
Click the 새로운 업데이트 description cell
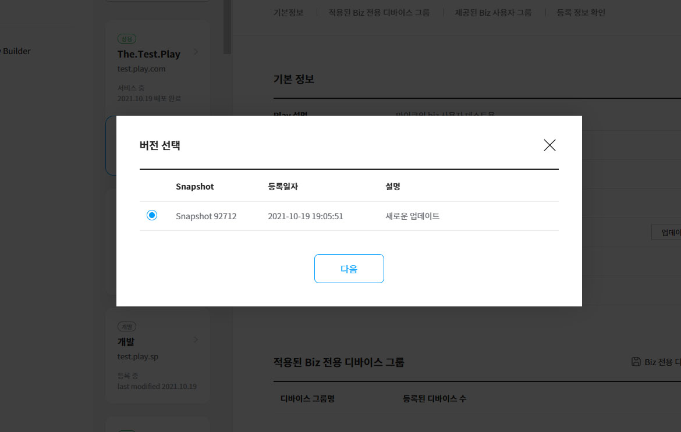point(412,216)
